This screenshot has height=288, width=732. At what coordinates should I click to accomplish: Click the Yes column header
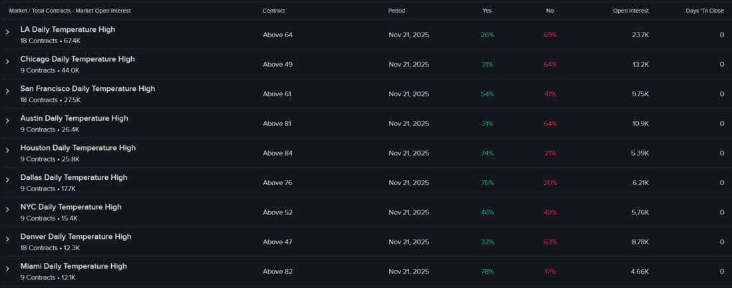[x=487, y=11]
